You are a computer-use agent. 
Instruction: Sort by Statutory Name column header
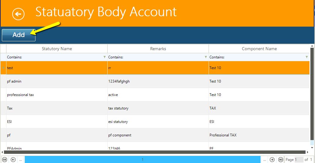pos(57,49)
